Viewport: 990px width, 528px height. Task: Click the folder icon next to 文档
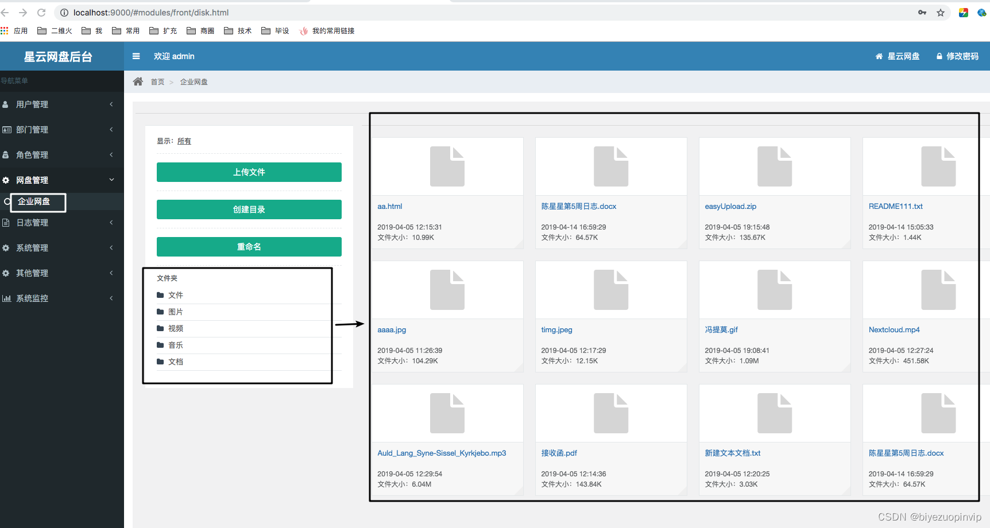tap(160, 362)
